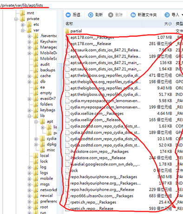This screenshot has height=214, width=183.
Task: Click the Delete (删除) X icon
Action: (x=111, y=15)
